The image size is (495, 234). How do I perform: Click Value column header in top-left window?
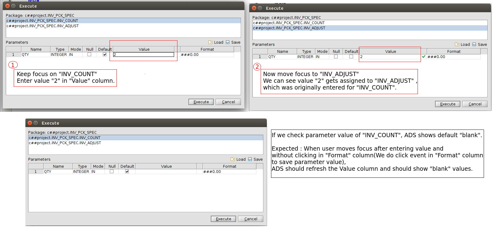click(144, 49)
